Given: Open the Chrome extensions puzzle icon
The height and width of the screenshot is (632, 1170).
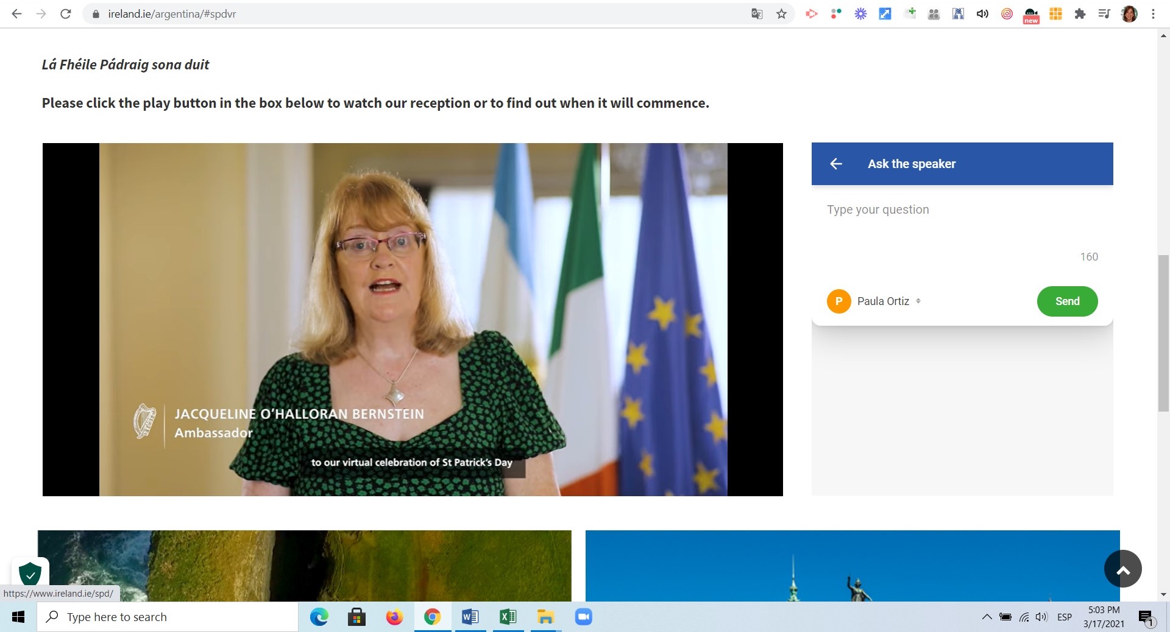Looking at the screenshot, I should tap(1080, 14).
